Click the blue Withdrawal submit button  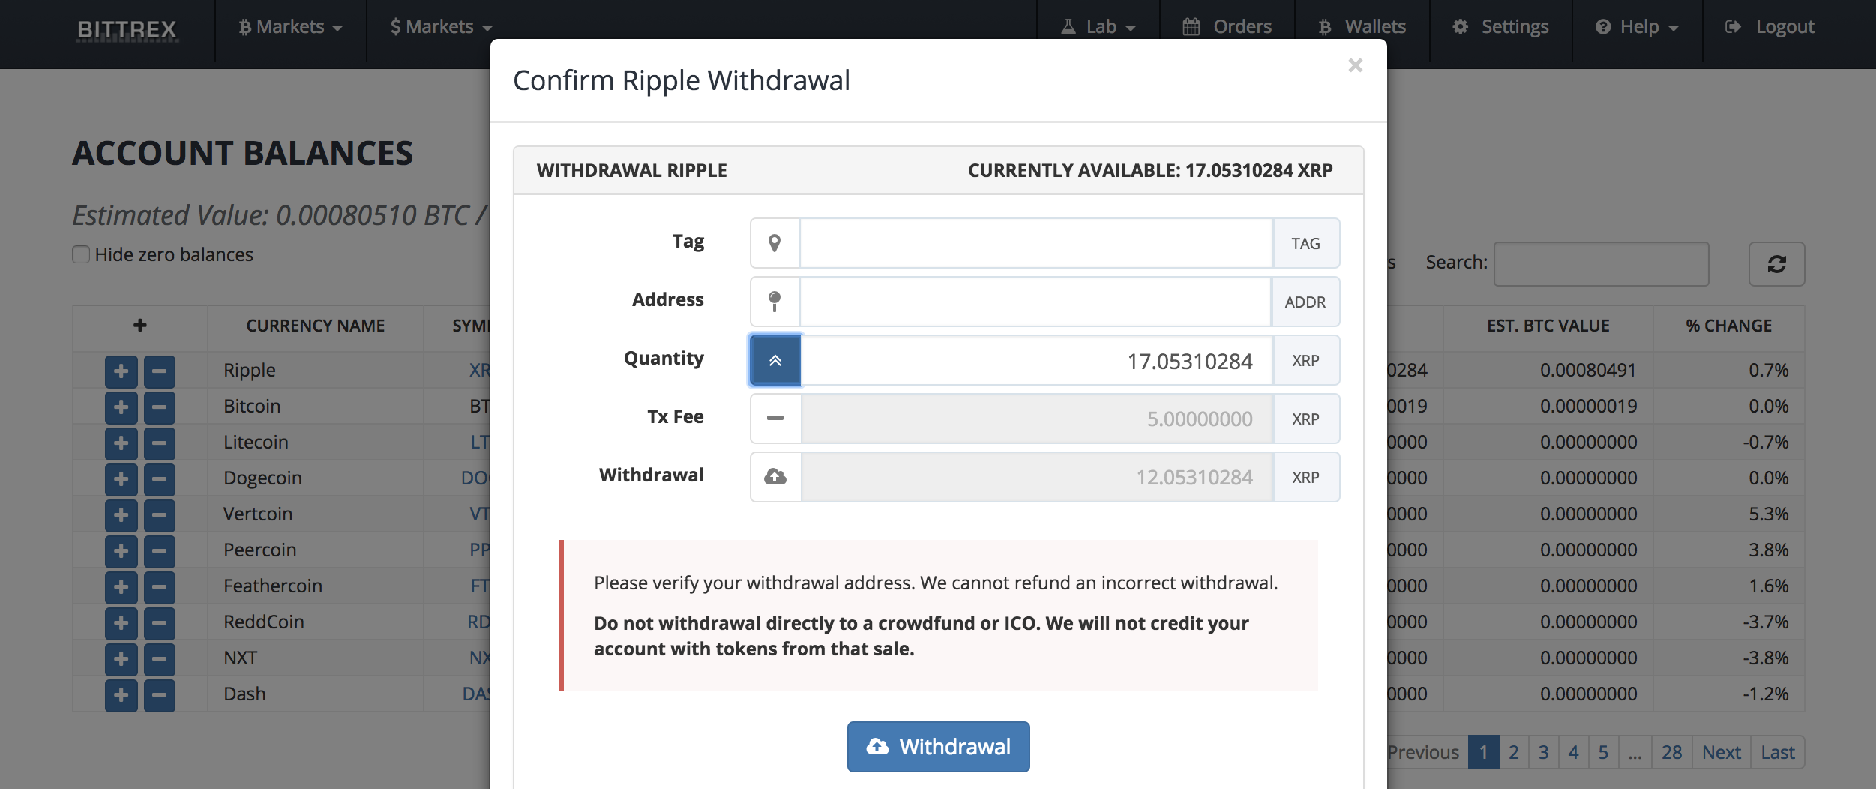pyautogui.click(x=938, y=746)
